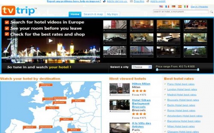Click the minimum price slider handle
Viewport: 214px width, 133px height.
[157, 69]
